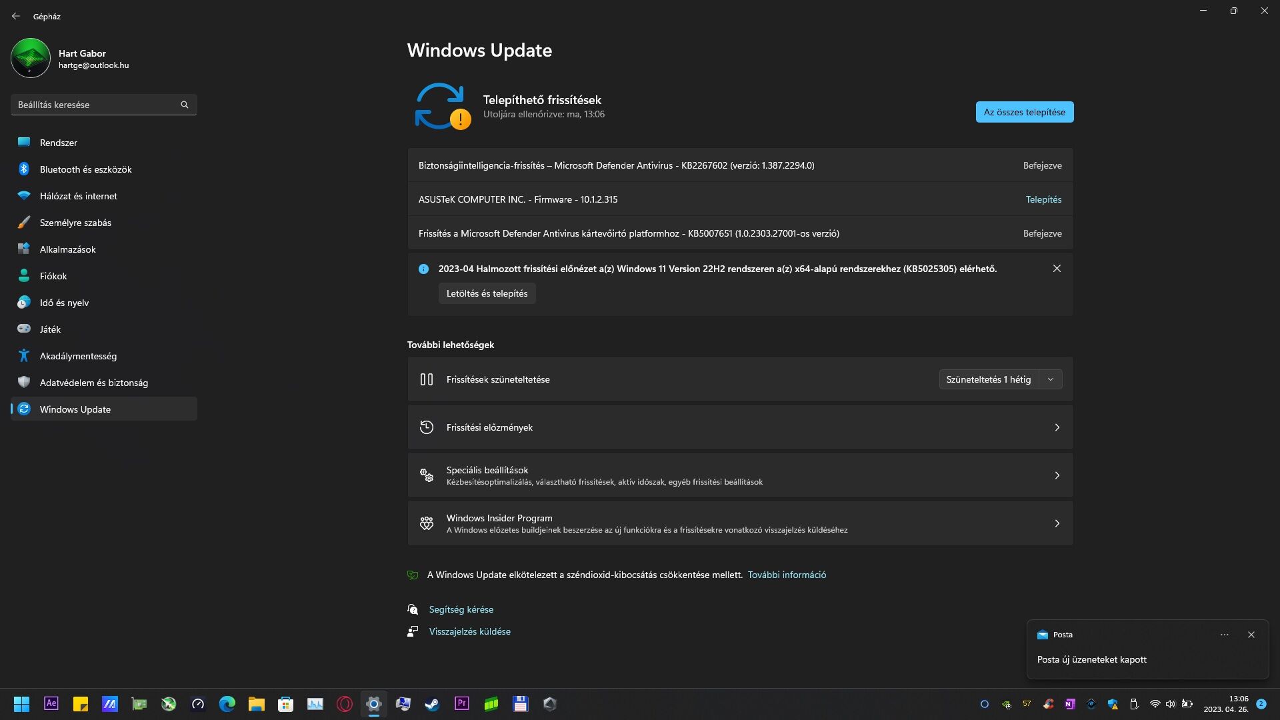This screenshot has width=1280, height=720.
Task: Open the Windows Start menu
Action: (22, 704)
